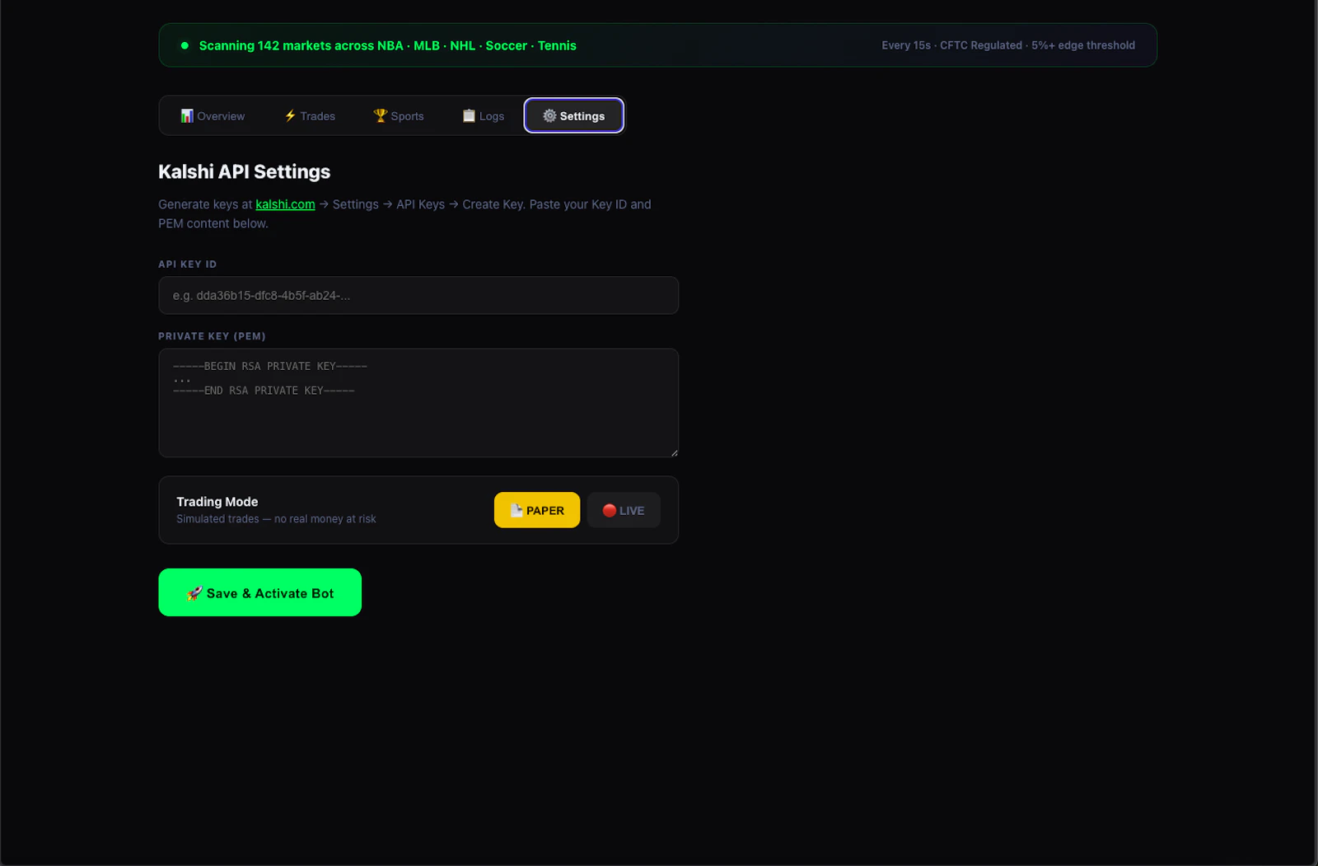
Task: Open the Overview tab
Action: [213, 116]
